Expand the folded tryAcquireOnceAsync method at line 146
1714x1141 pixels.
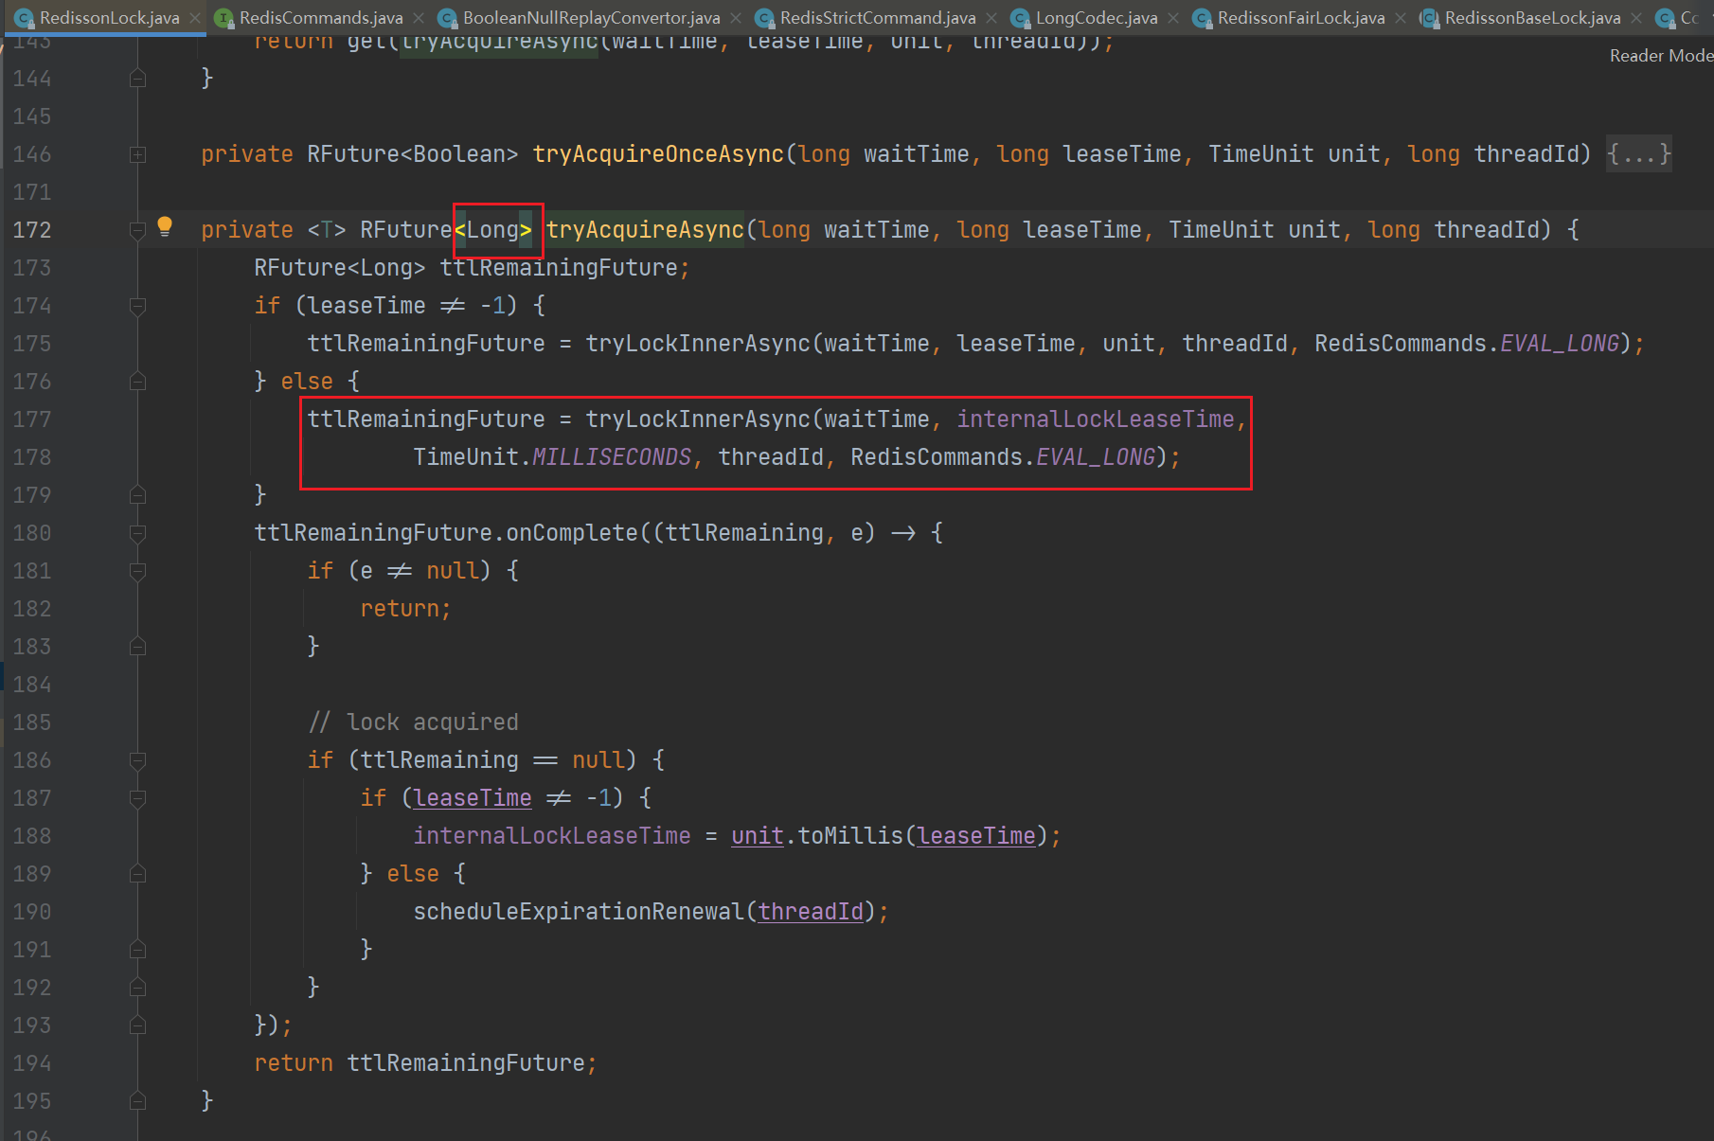click(x=137, y=154)
